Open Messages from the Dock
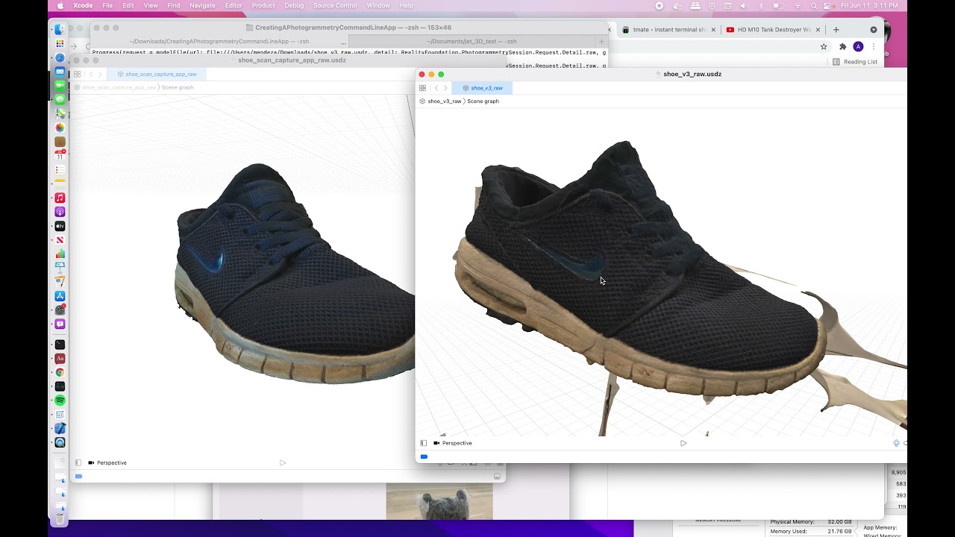 60,99
